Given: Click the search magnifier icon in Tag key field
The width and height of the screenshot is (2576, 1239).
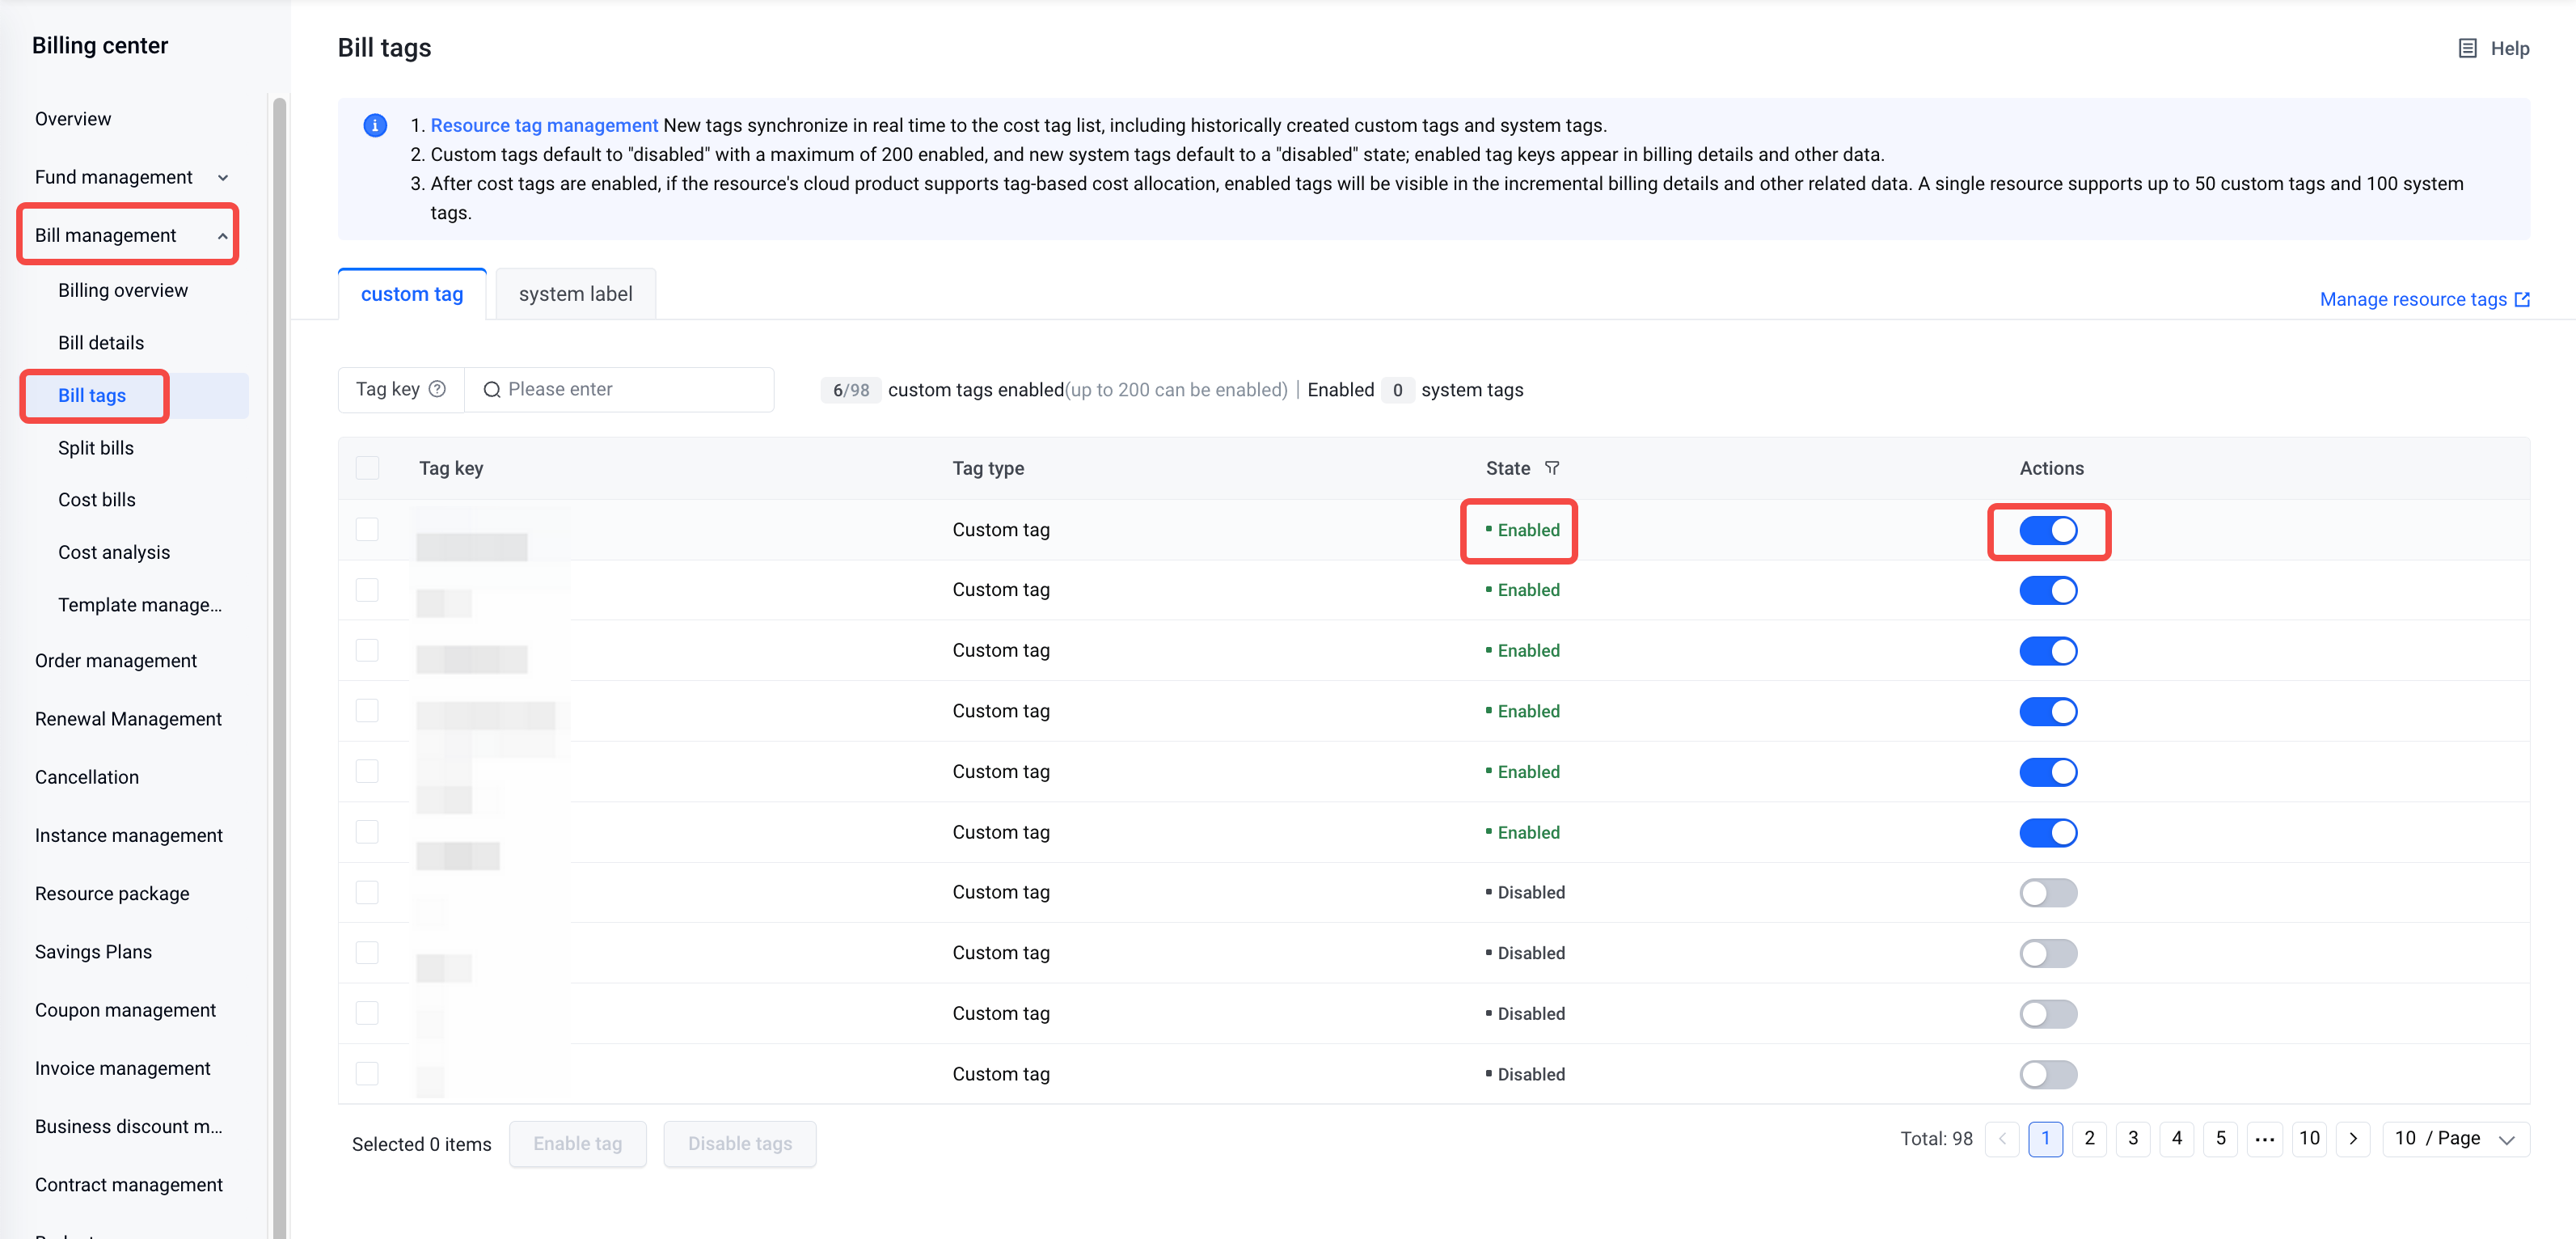Looking at the screenshot, I should [492, 390].
